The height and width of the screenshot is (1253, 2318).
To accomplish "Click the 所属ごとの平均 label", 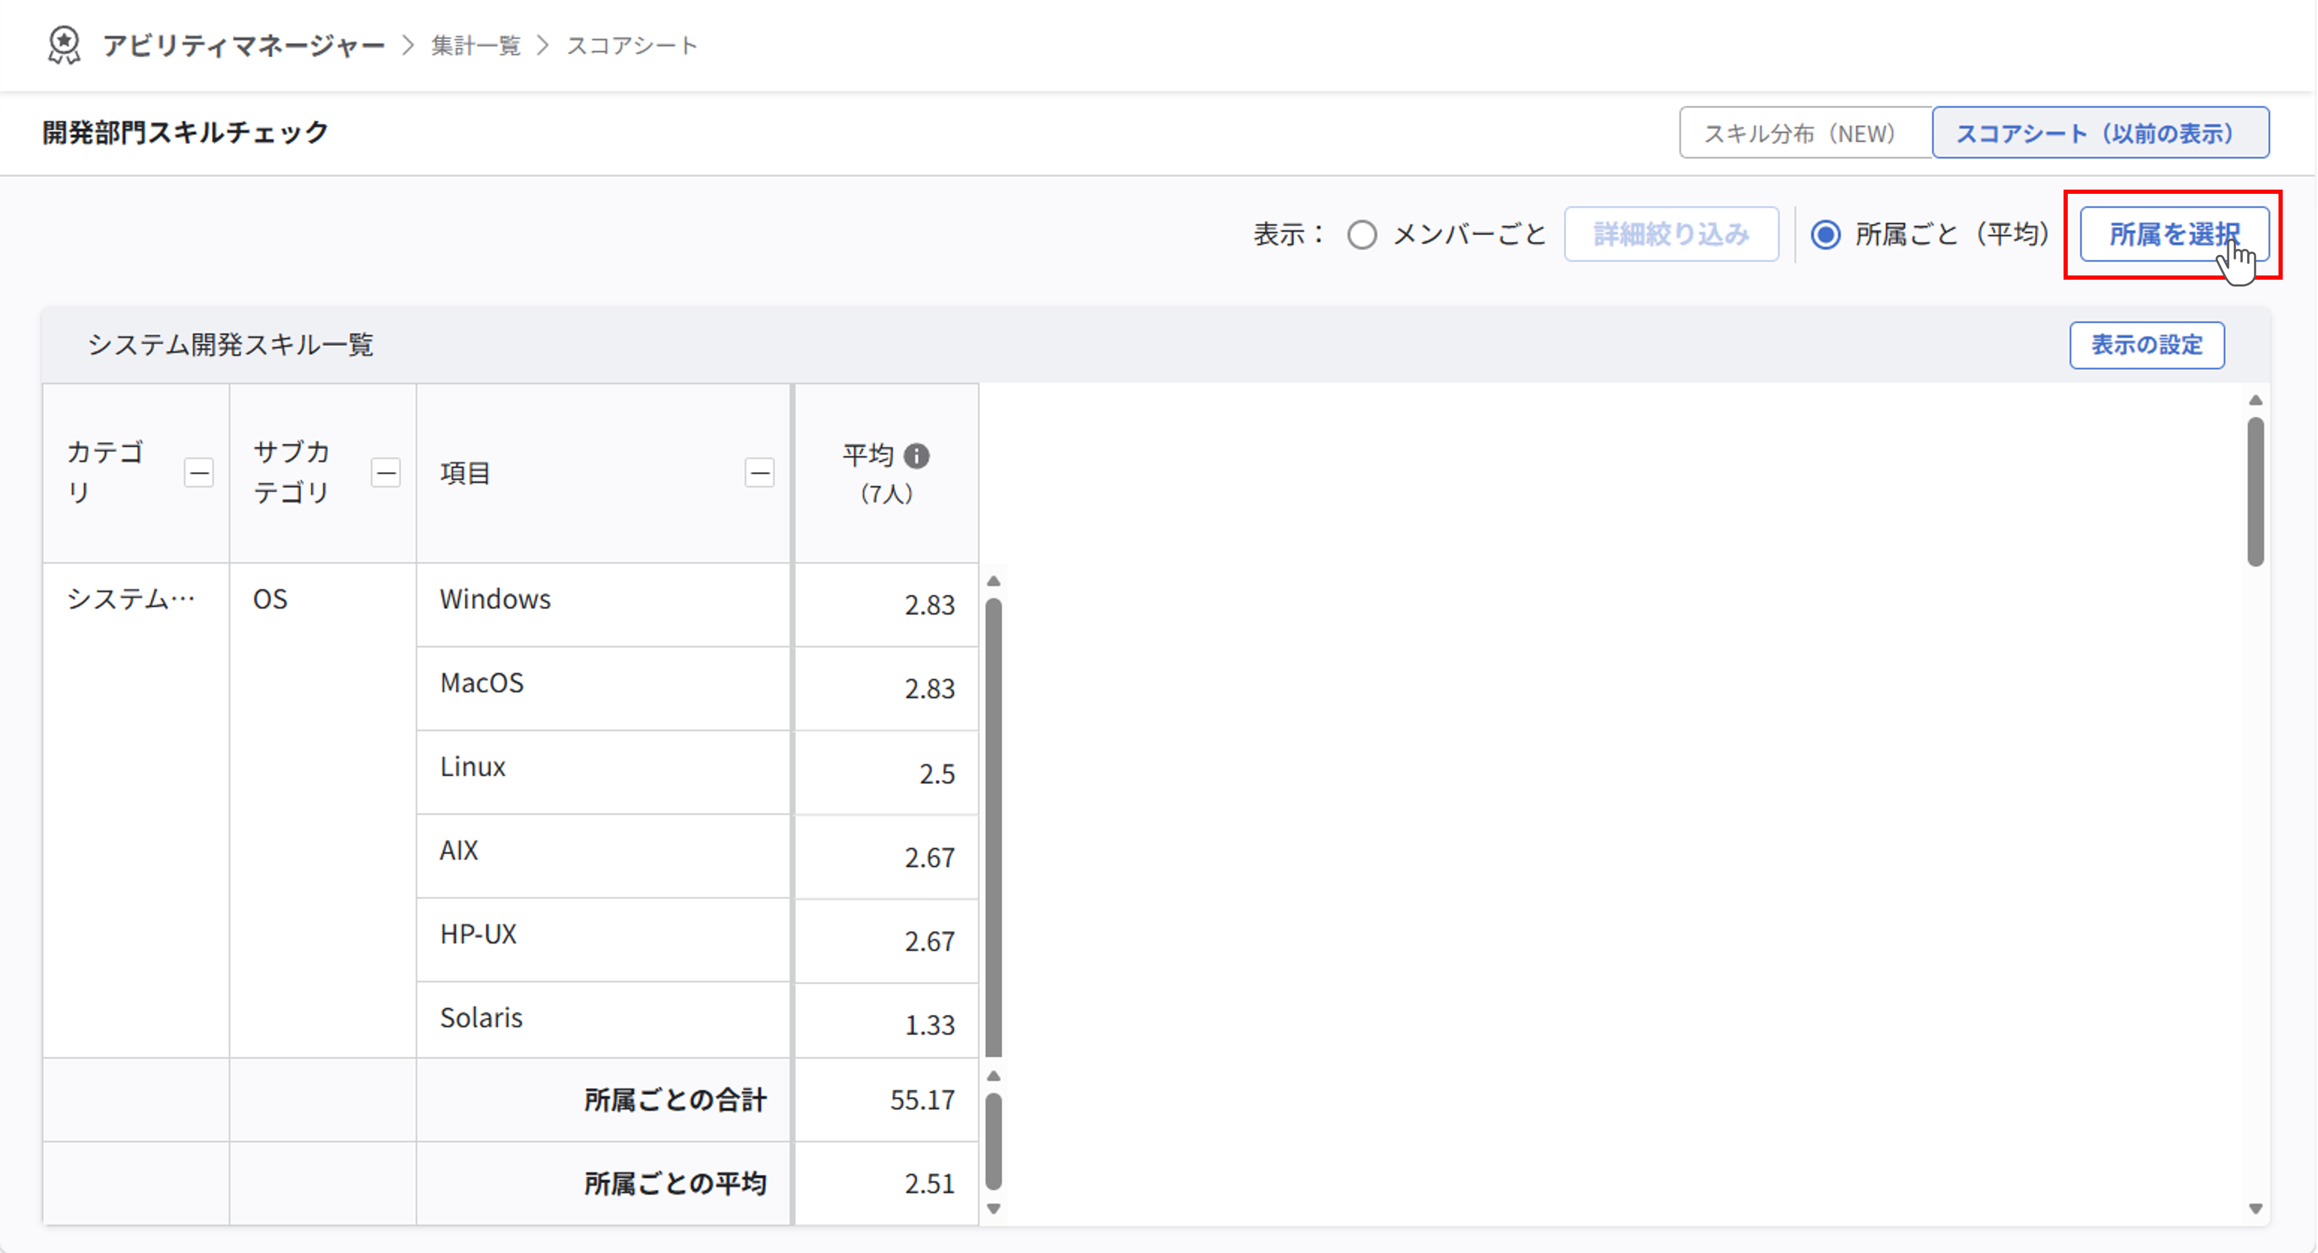I will tap(675, 1183).
